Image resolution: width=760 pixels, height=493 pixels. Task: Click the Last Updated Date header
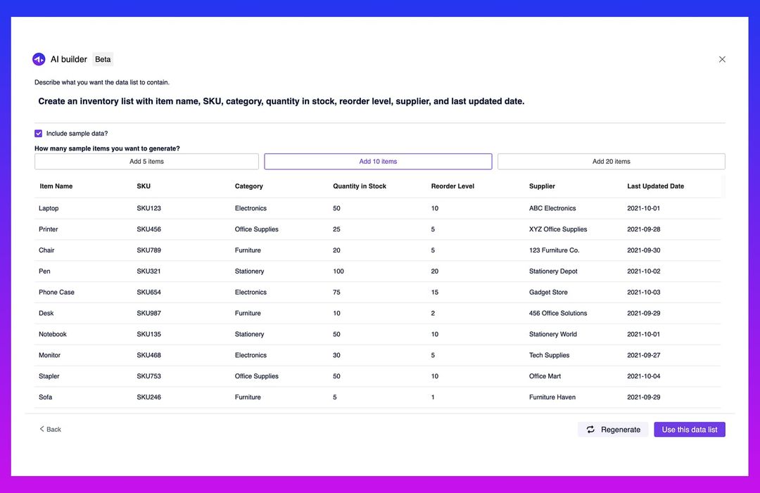(x=655, y=186)
